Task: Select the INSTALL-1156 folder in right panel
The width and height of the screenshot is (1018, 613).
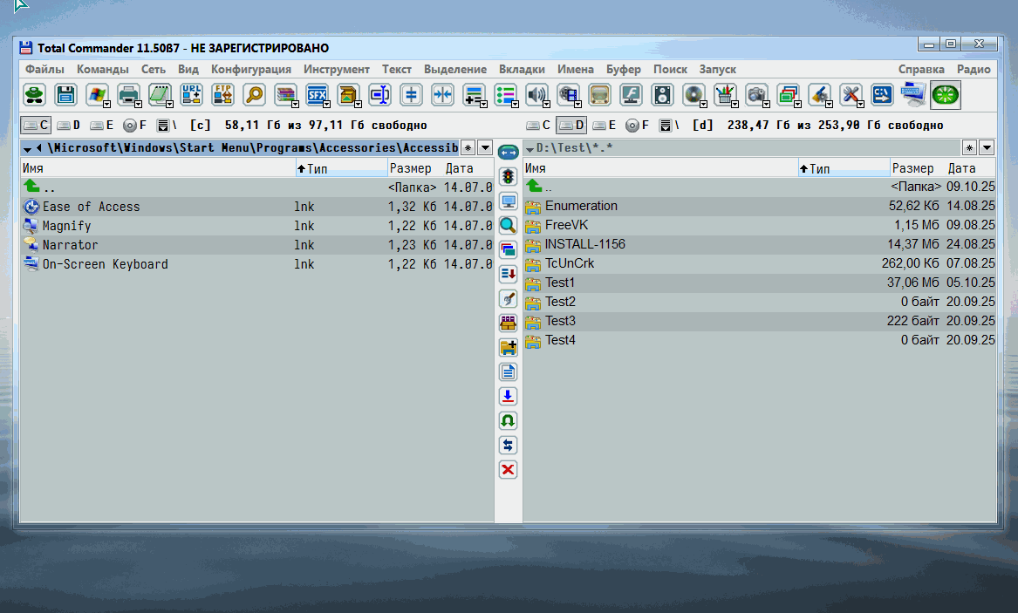Action: pyautogui.click(x=584, y=244)
